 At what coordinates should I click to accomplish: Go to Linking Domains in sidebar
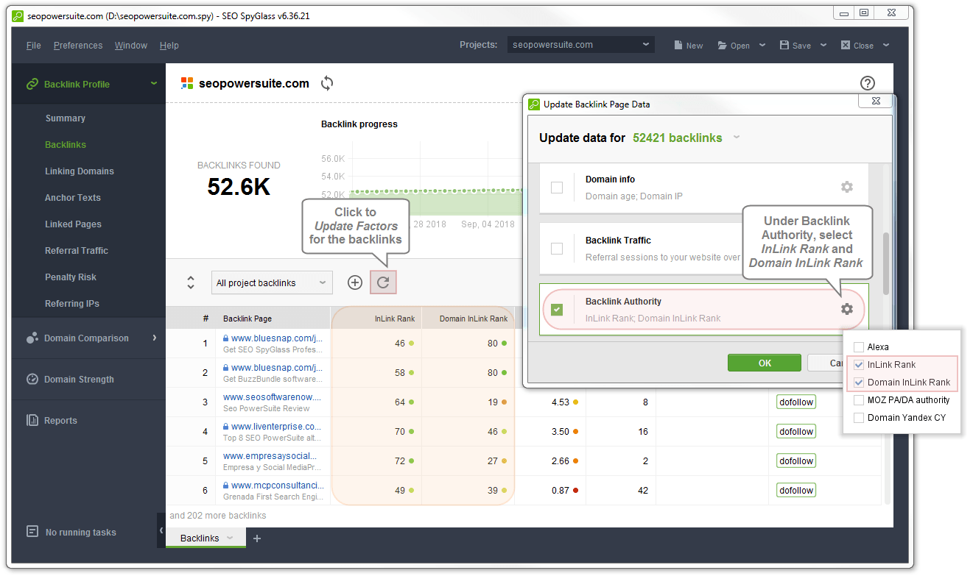tap(80, 171)
